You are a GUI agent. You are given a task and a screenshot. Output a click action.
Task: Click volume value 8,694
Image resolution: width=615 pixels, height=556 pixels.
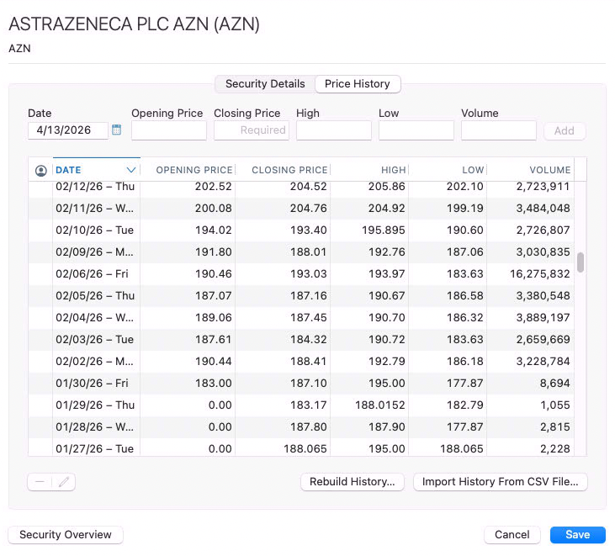(554, 384)
